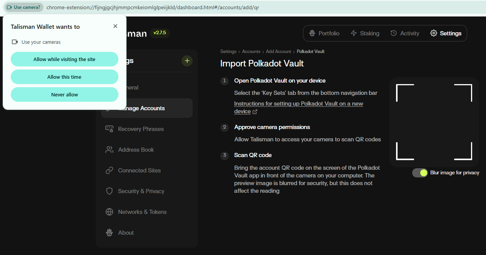Open Connected Sites settings
The image size is (486, 255).
[x=147, y=171]
